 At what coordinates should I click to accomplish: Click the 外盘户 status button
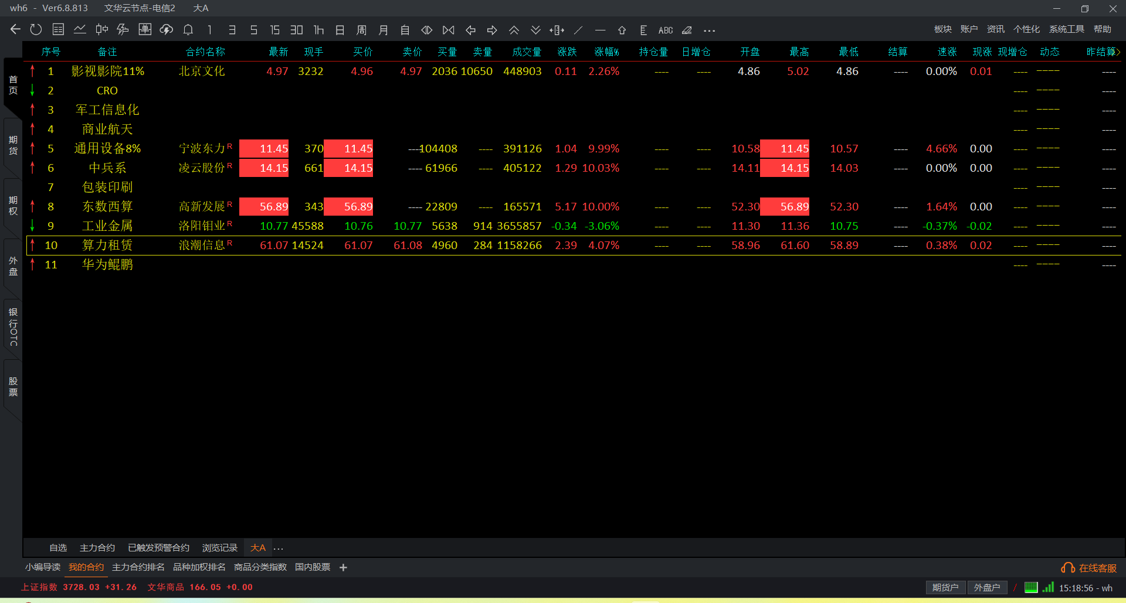point(987,588)
